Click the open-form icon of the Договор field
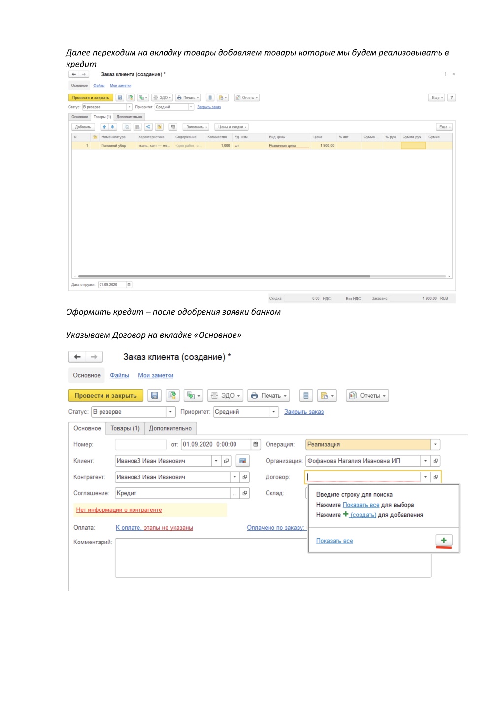 [436, 477]
